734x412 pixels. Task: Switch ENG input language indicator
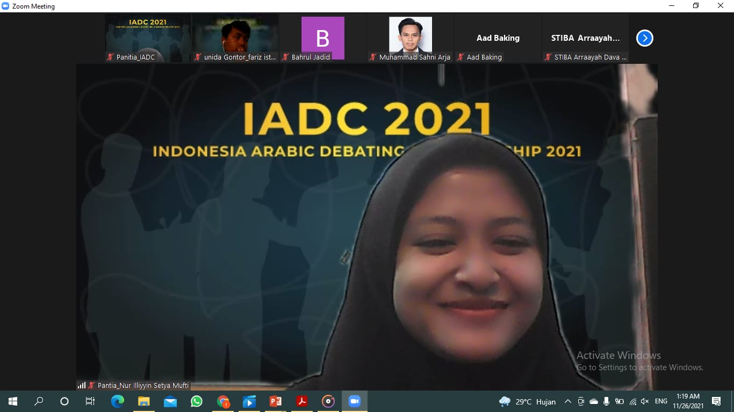tap(661, 401)
